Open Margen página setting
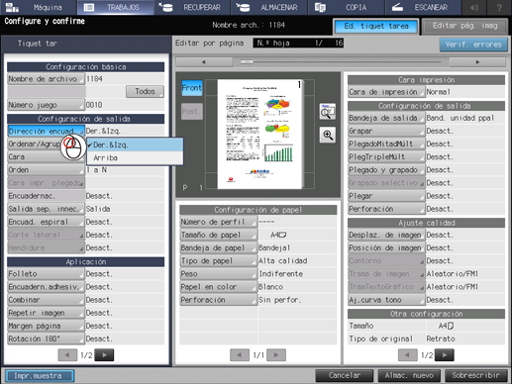 [46, 326]
